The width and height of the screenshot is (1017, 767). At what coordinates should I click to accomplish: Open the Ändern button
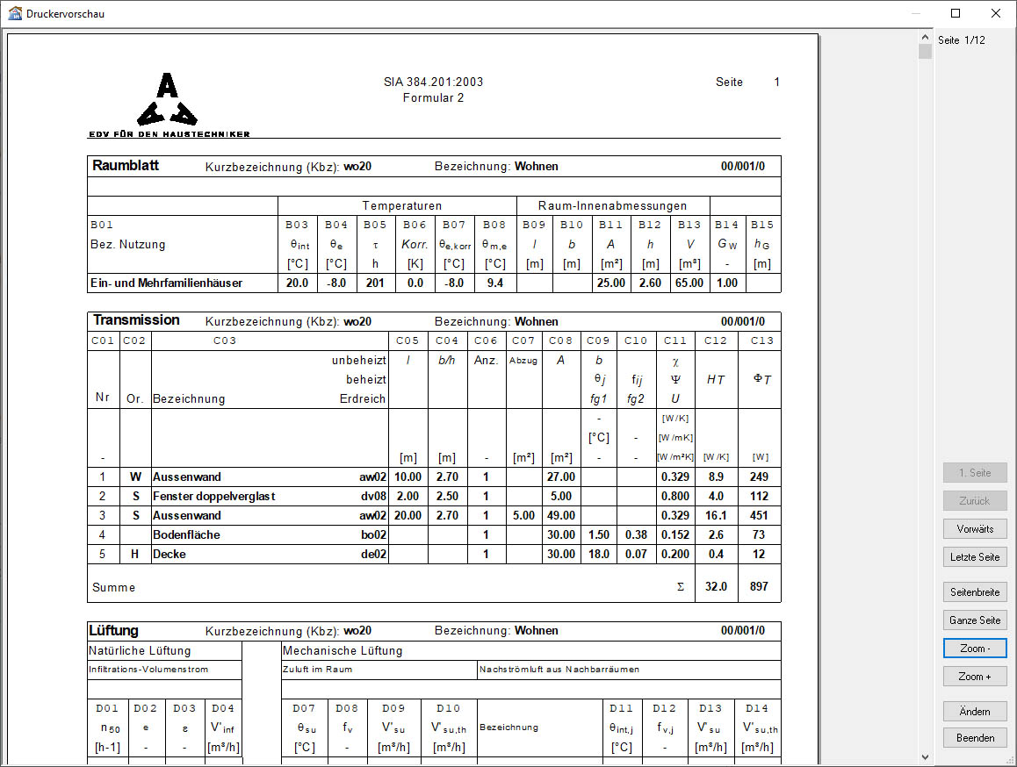[975, 711]
